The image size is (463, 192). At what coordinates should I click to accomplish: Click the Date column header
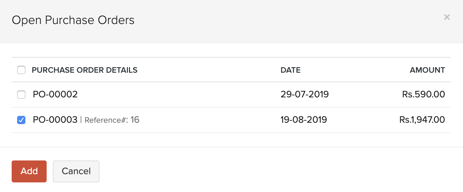(x=290, y=70)
